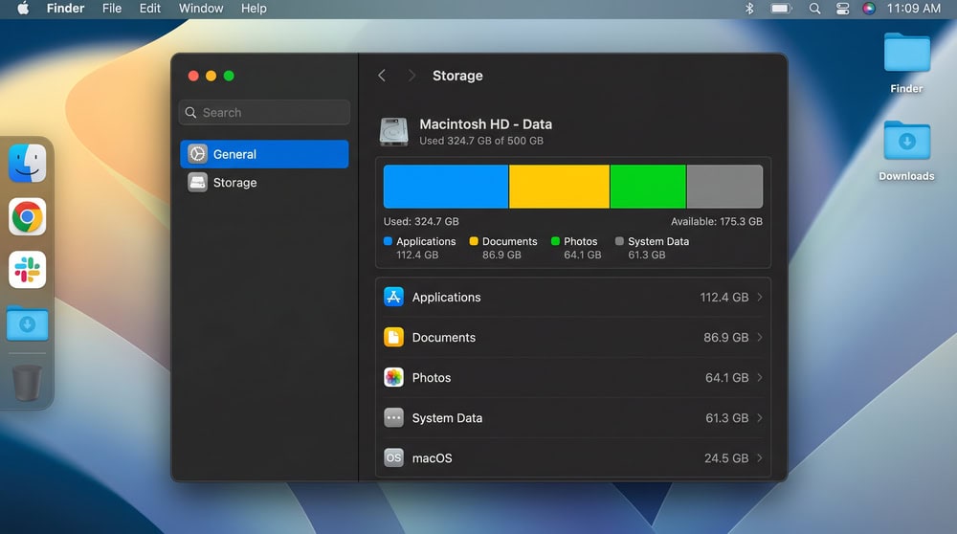Open the Edit menu
This screenshot has height=534, width=957.
tap(149, 9)
